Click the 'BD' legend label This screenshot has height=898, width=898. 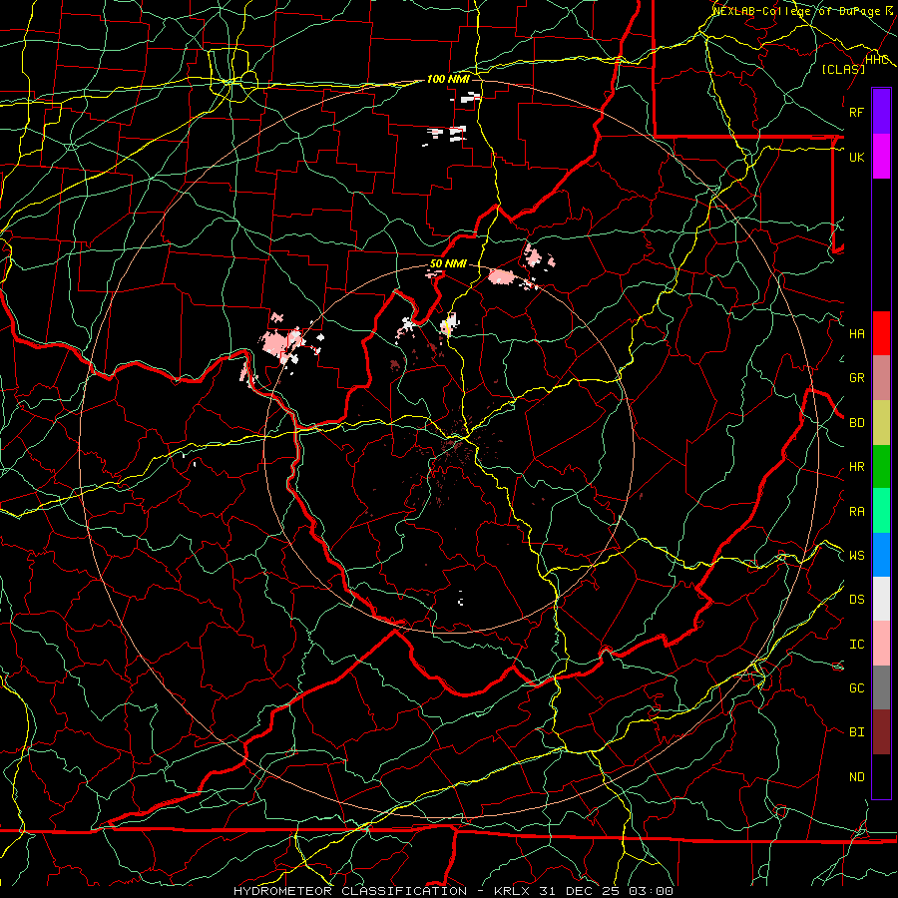tap(856, 423)
